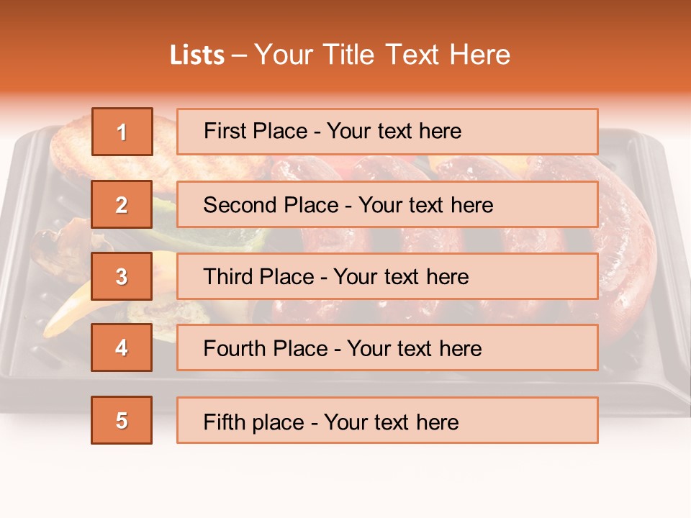Image resolution: width=691 pixels, height=518 pixels.
Task: Select the number 2 box
Action: pyautogui.click(x=122, y=205)
